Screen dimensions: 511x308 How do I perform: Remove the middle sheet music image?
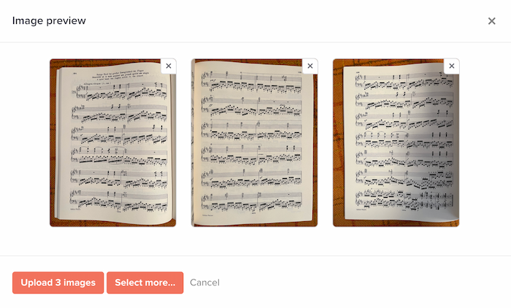(310, 66)
